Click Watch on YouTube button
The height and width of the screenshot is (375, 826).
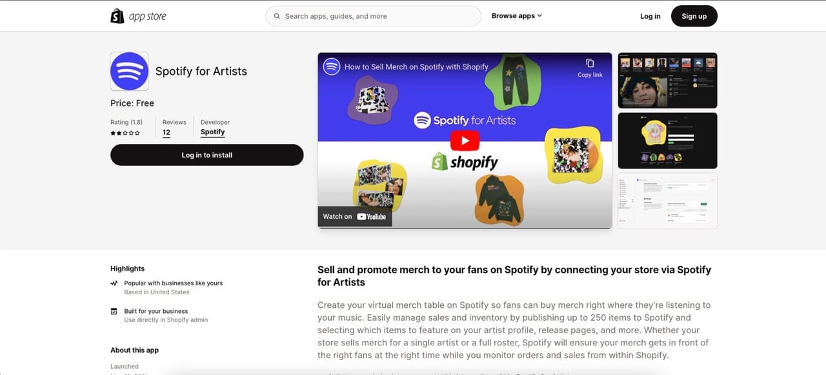click(x=355, y=216)
